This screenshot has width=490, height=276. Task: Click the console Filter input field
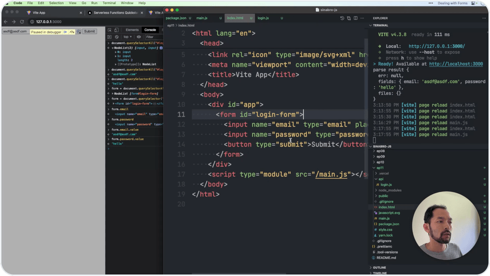154,37
